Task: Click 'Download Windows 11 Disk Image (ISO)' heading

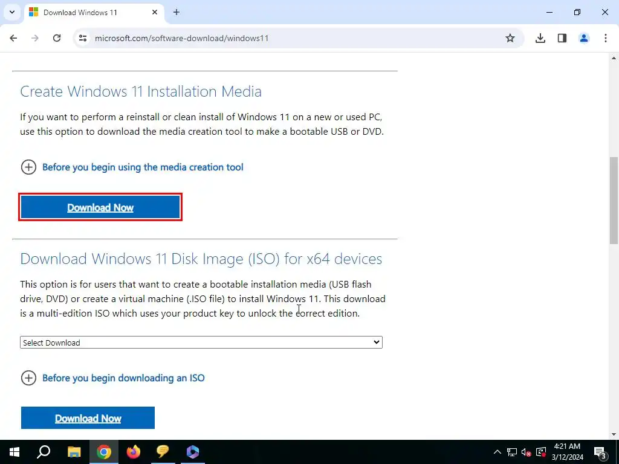Action: pos(201,259)
